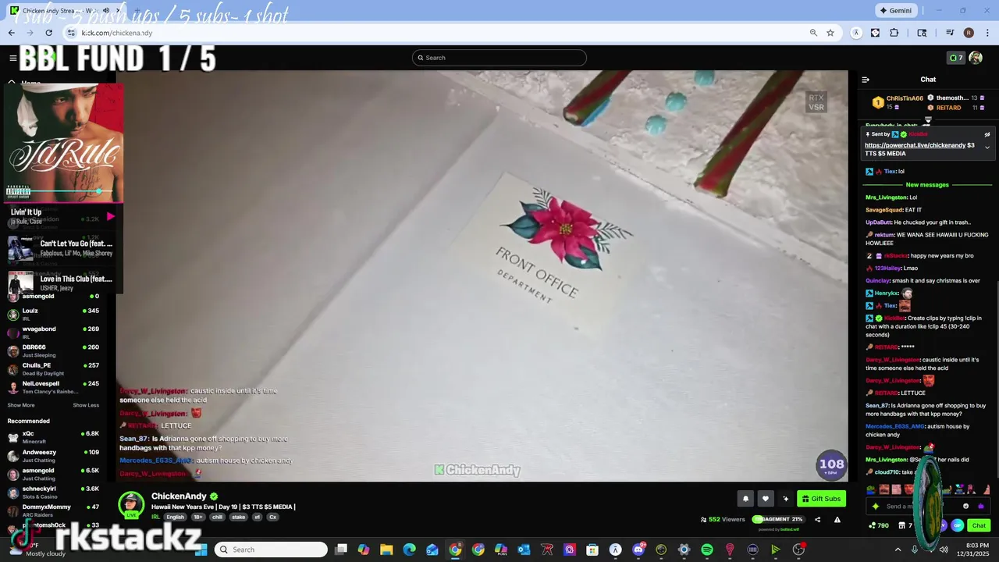Open the Kicks balance badge showing 7
The image size is (999, 562).
[955, 58]
